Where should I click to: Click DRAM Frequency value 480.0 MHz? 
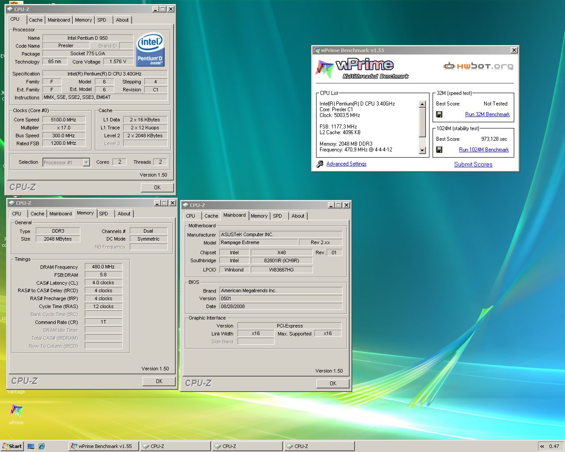103,267
